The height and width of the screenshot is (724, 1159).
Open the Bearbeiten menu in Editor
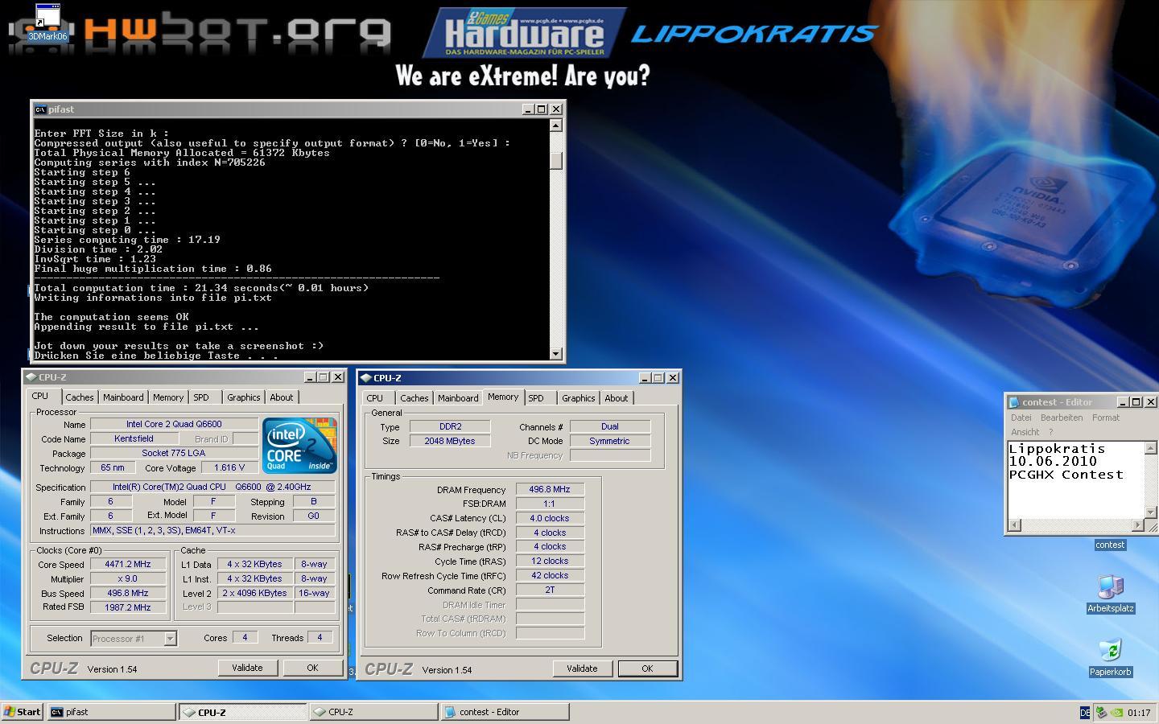coord(1062,418)
